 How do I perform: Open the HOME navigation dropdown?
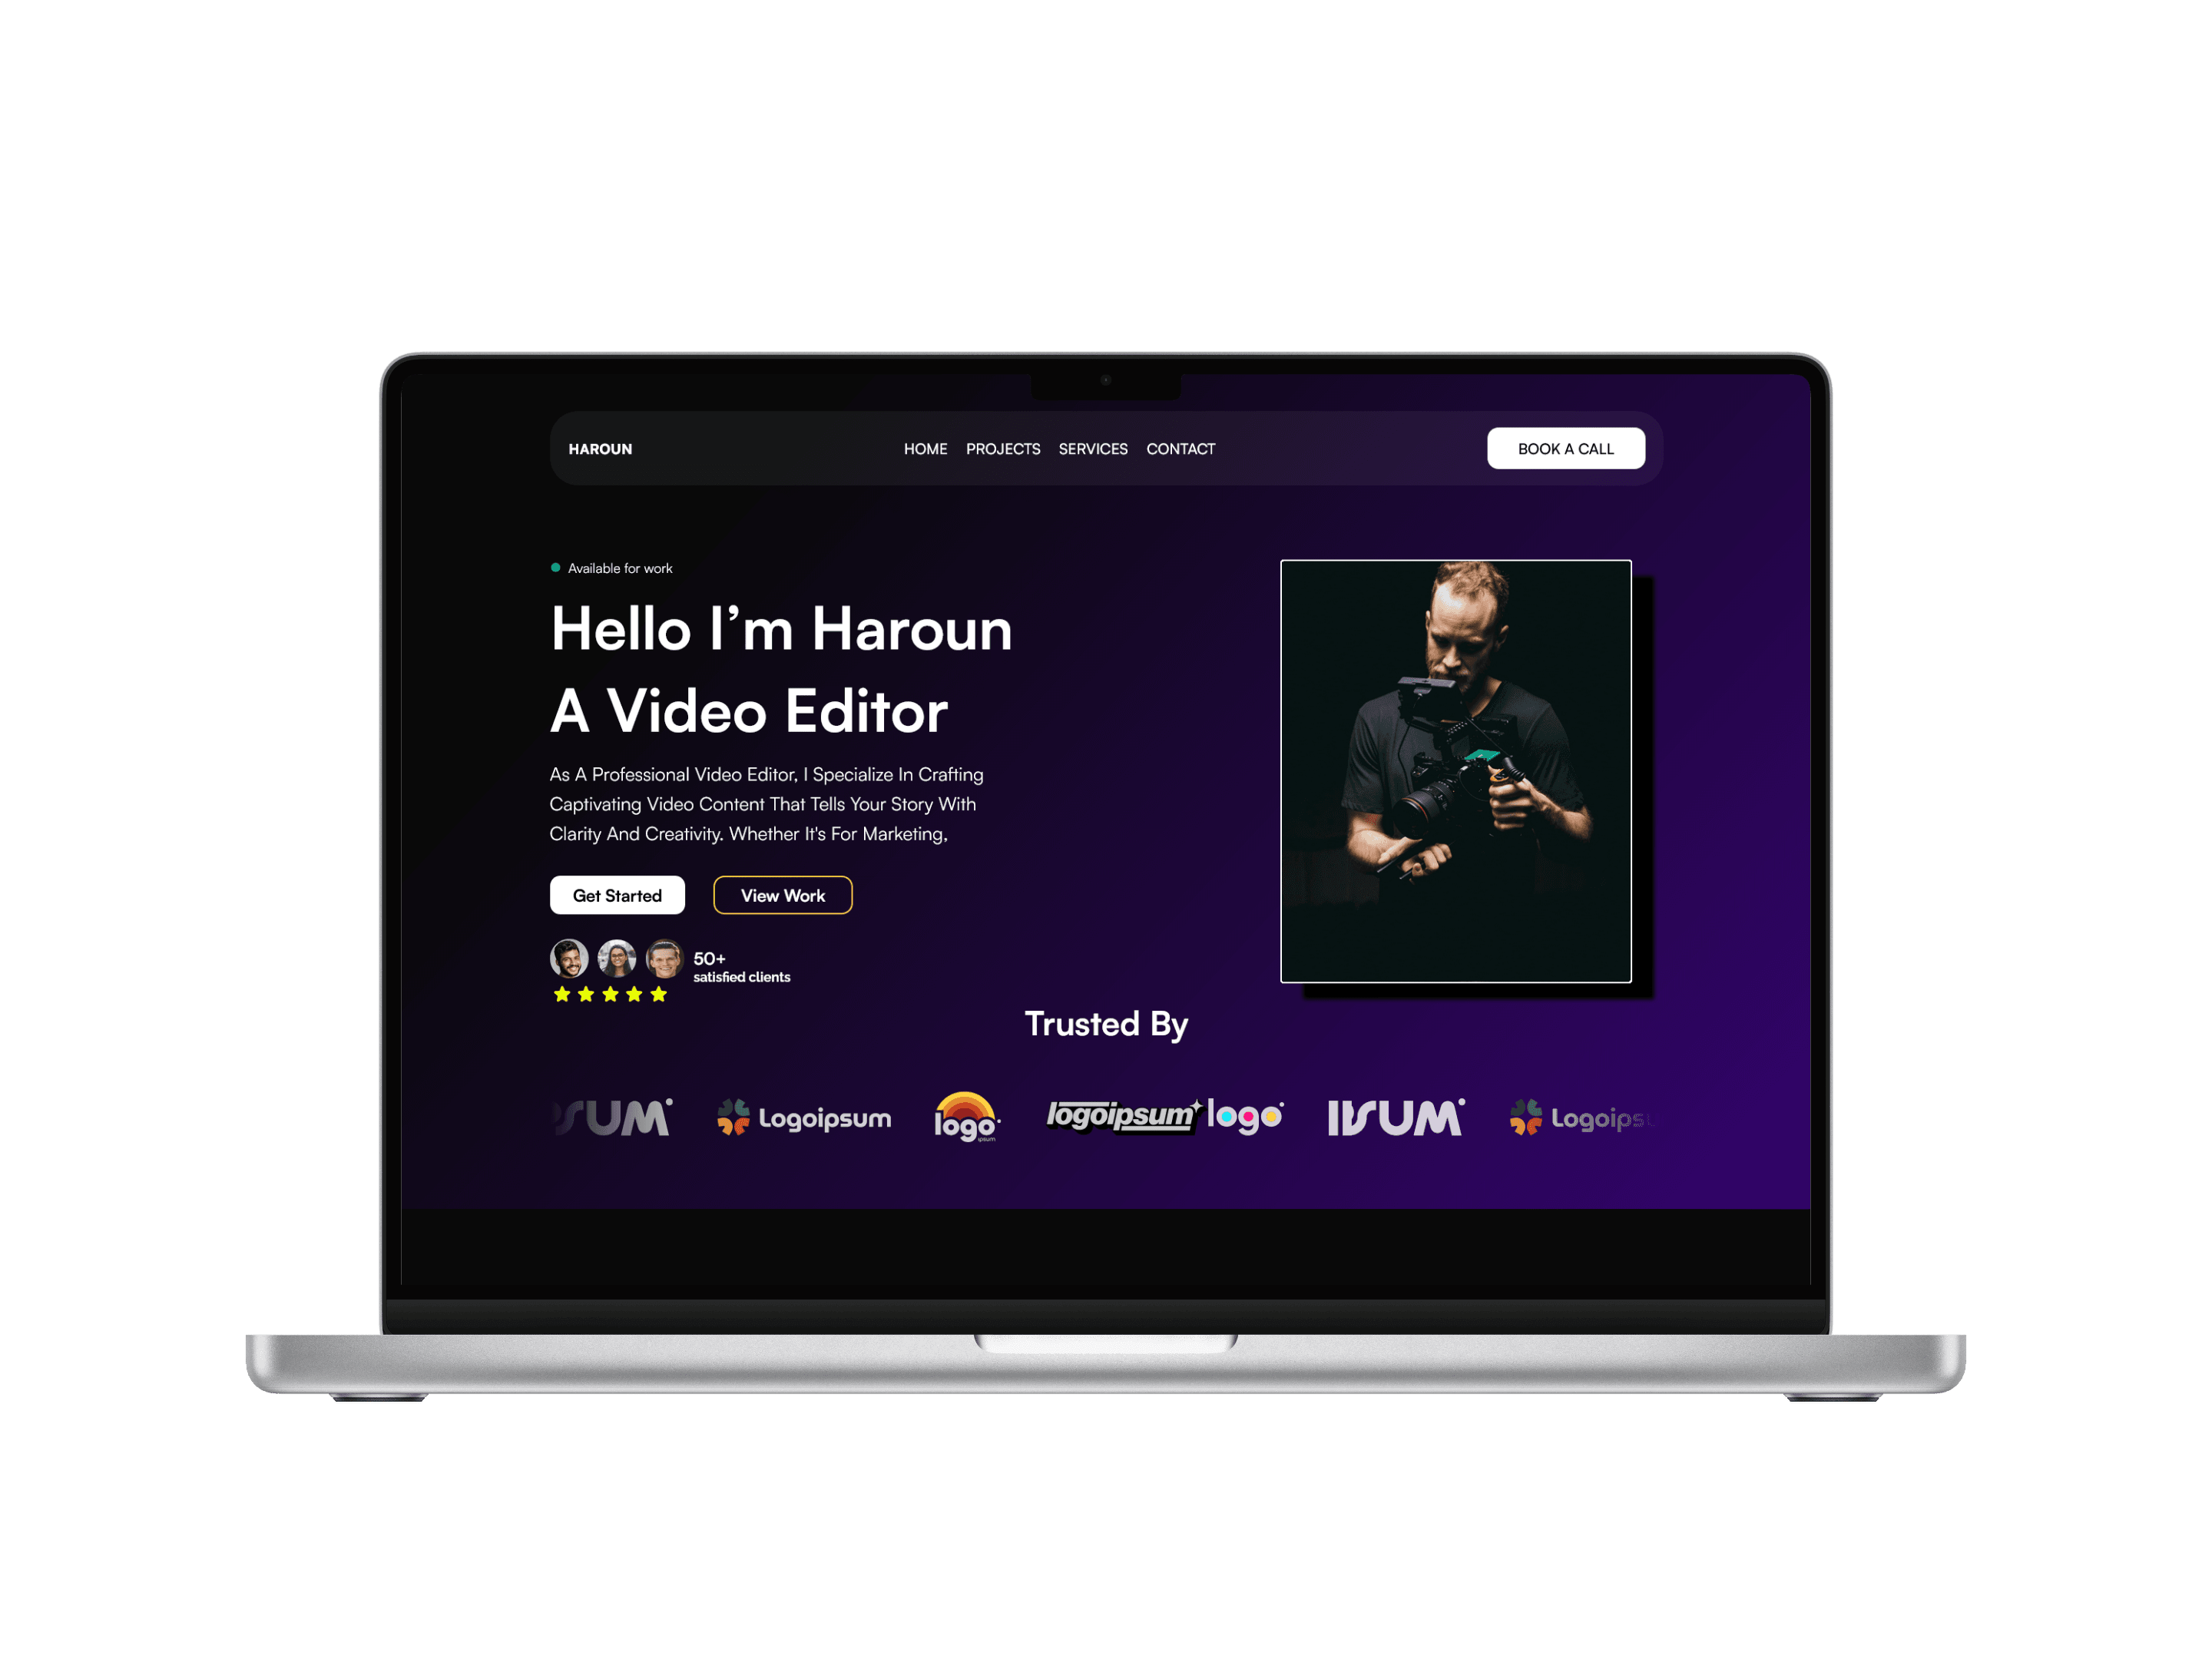tap(923, 448)
